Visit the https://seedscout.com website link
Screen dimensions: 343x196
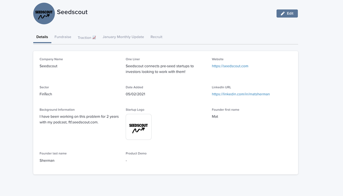click(x=230, y=66)
